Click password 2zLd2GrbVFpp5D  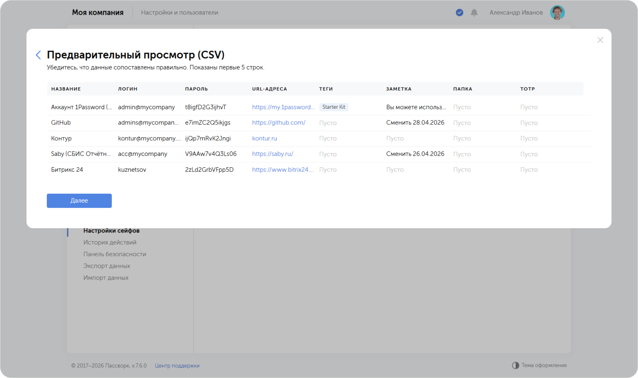pos(209,170)
